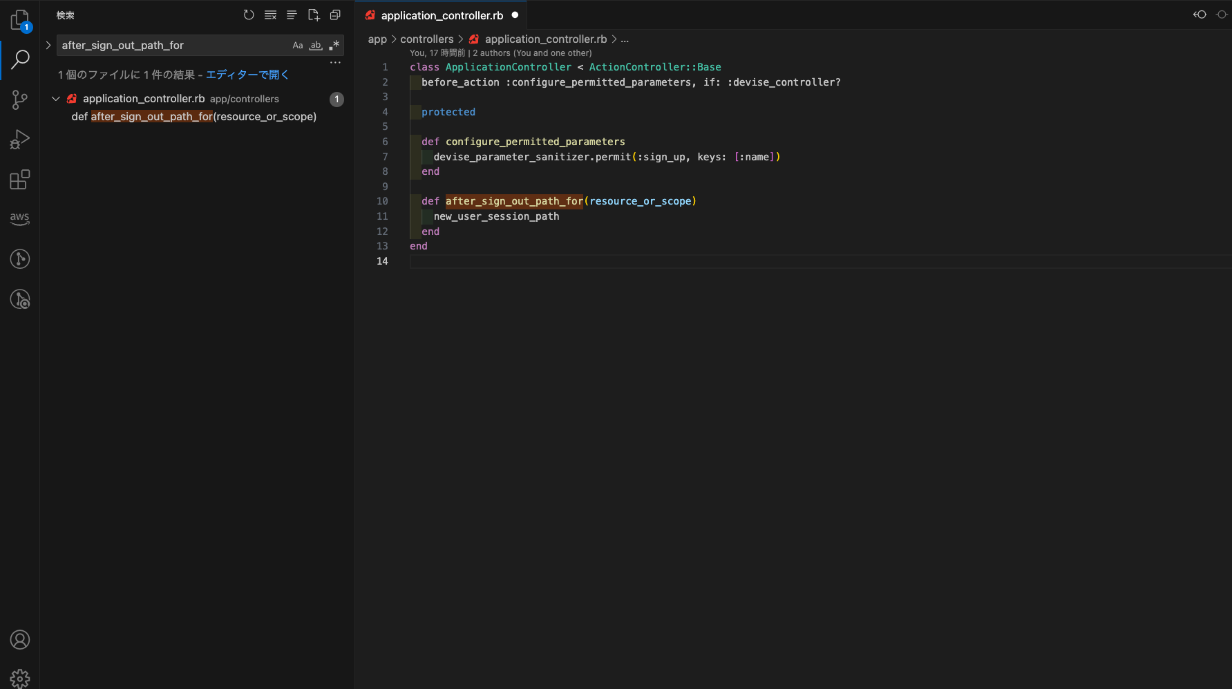The image size is (1232, 689).
Task: Toggle search details with three dots
Action: (335, 62)
